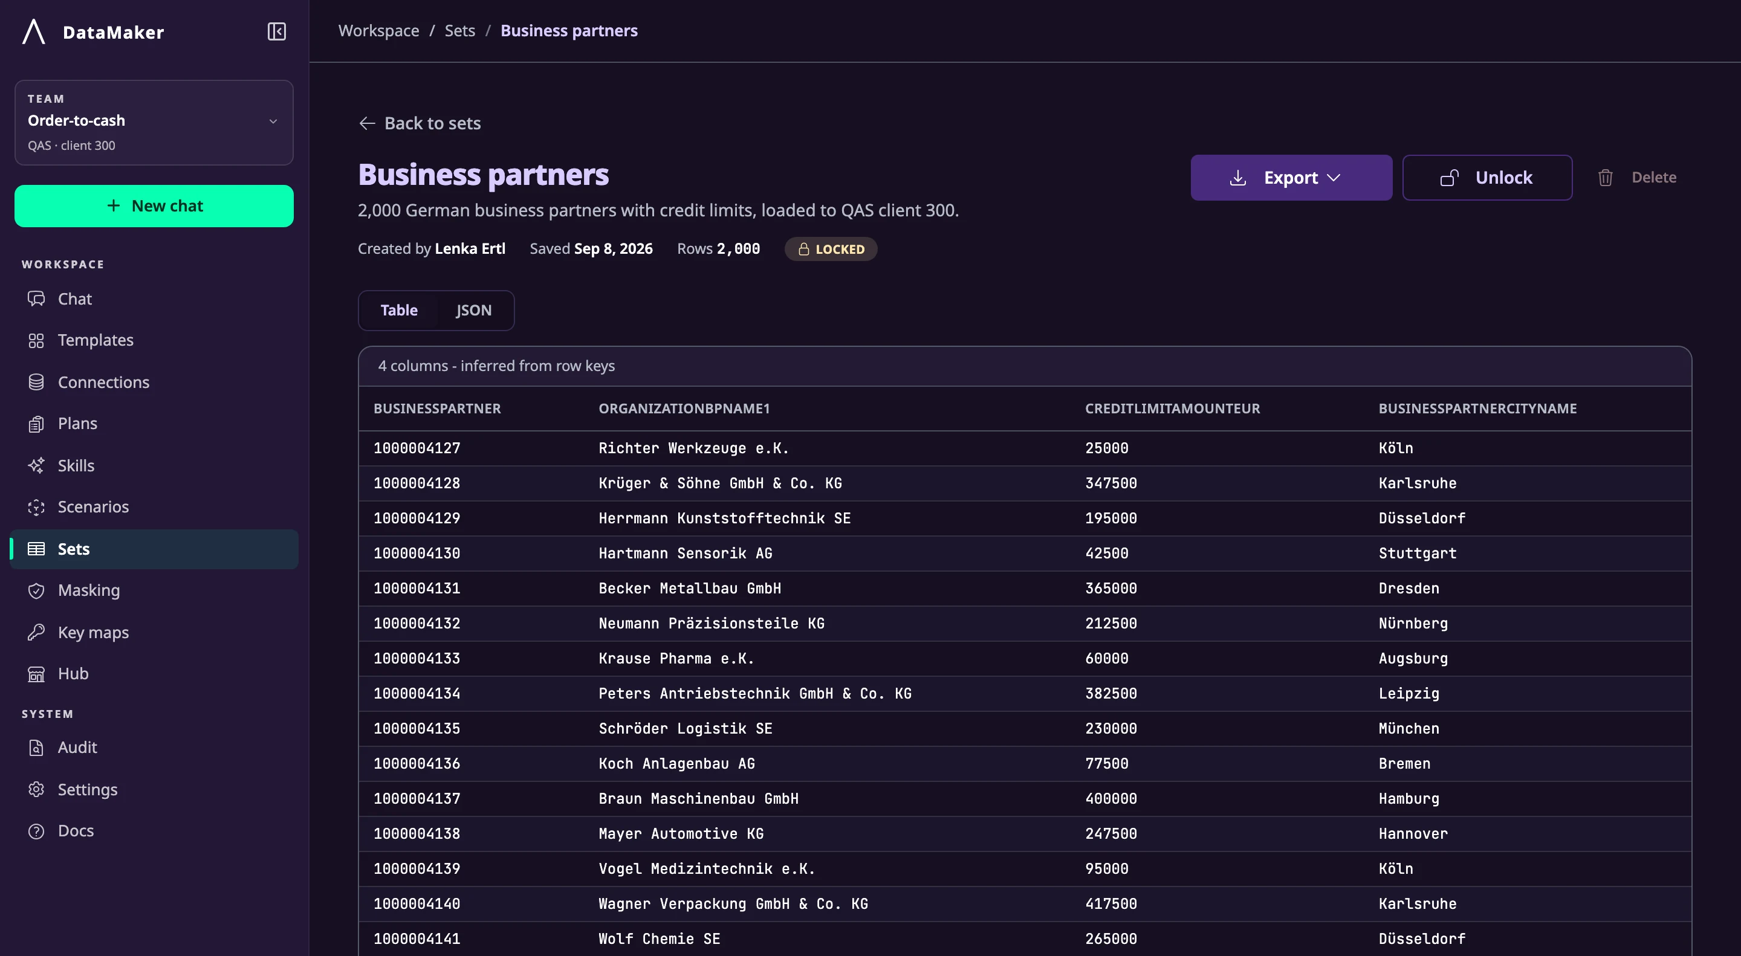Select cell Krüger & Söhne GmbH & Co. KG

(x=721, y=483)
